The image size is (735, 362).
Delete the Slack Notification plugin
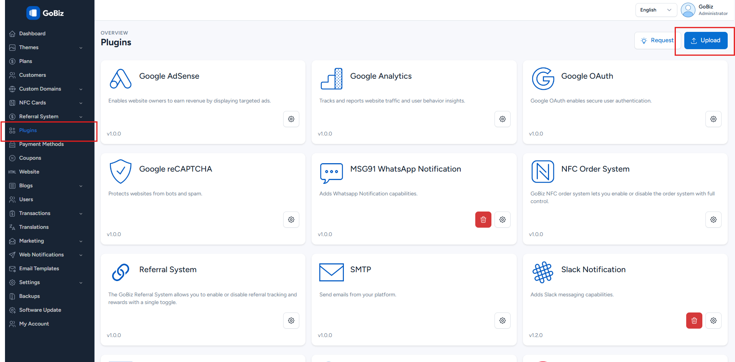point(694,321)
